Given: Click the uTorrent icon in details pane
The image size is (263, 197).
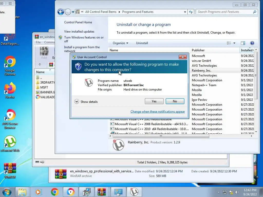Looking at the screenshot, I should coord(118,145).
